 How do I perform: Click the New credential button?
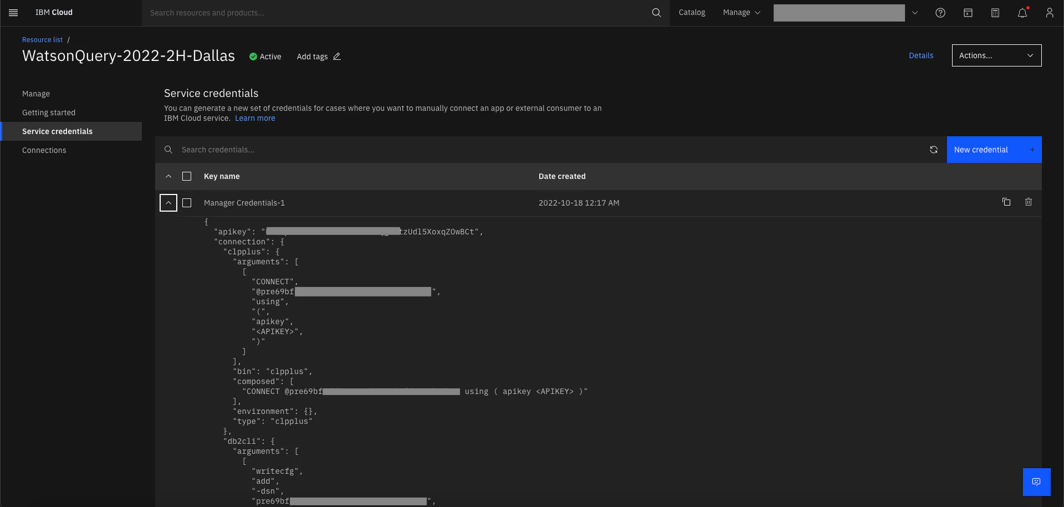point(994,150)
